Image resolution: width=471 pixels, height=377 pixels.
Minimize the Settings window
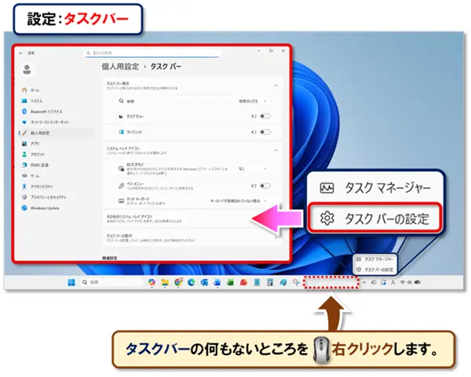259,51
